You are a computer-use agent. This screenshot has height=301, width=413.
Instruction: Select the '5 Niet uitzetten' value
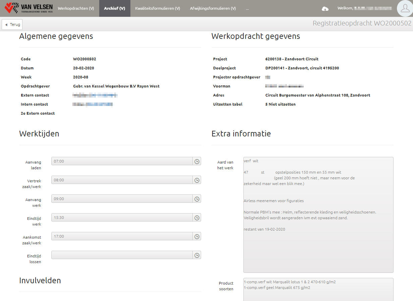280,104
